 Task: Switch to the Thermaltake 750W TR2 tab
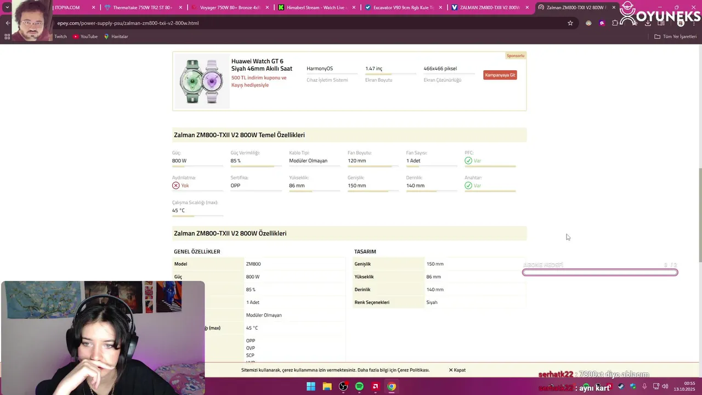pyautogui.click(x=142, y=8)
